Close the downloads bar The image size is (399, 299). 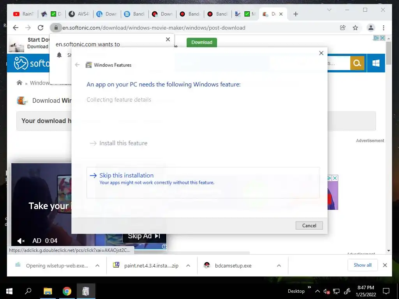pos(385,265)
